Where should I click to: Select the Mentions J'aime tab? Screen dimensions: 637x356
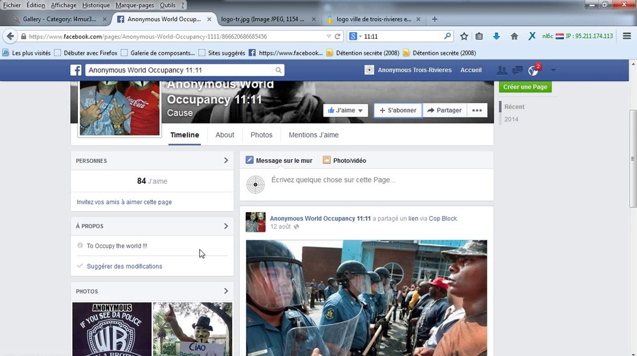(x=314, y=135)
